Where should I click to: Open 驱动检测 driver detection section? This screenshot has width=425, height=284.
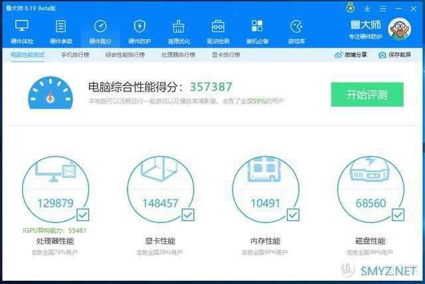(218, 32)
